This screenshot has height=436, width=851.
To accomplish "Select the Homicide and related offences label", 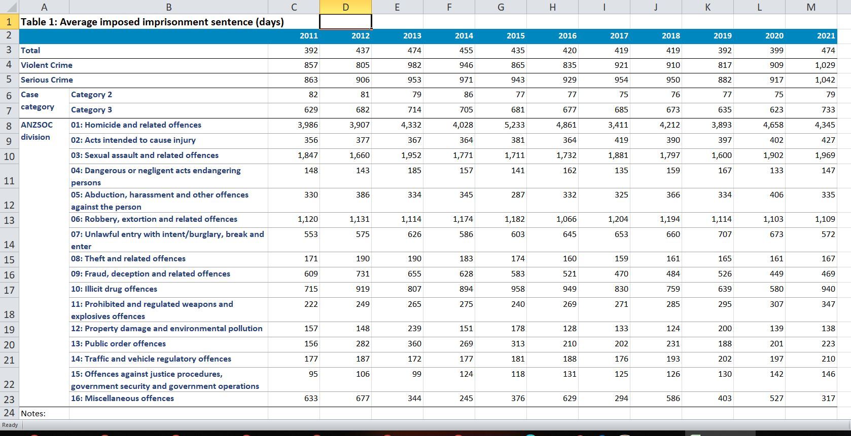I will click(x=136, y=125).
